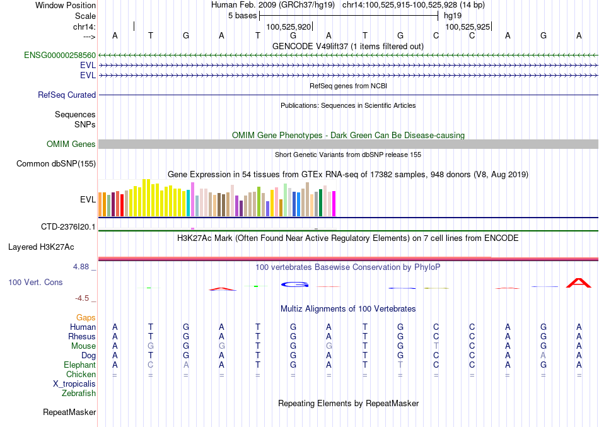Click the orange Gaps label
The width and height of the screenshot is (599, 427).
pyautogui.click(x=86, y=318)
